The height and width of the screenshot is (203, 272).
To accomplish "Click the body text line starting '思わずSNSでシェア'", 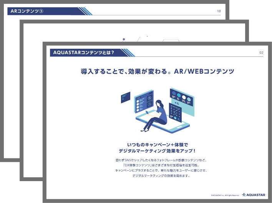I will [161, 160].
